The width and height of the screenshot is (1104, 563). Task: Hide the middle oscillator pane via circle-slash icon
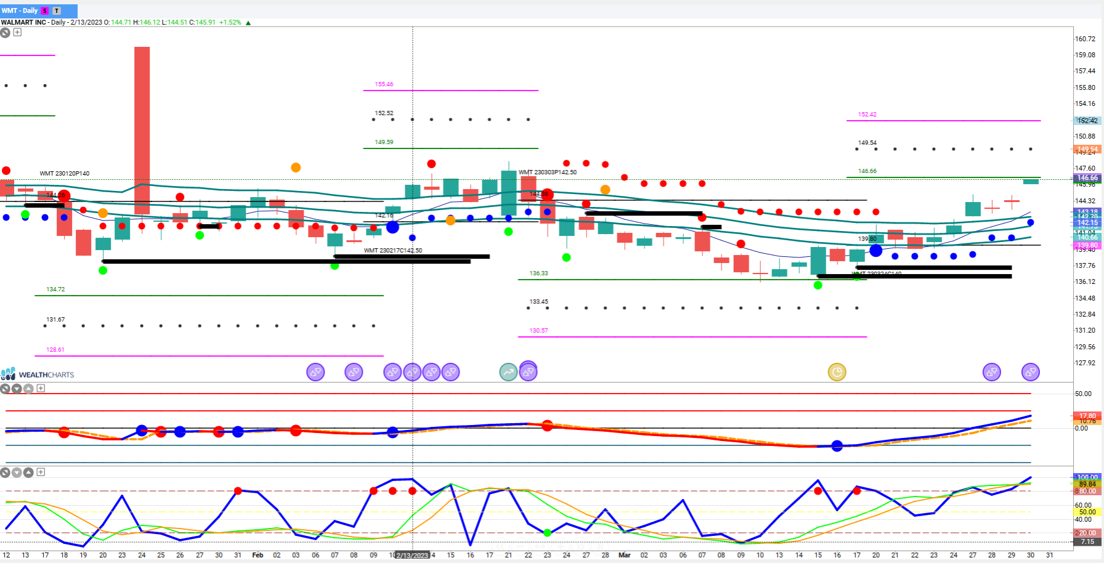[5, 388]
